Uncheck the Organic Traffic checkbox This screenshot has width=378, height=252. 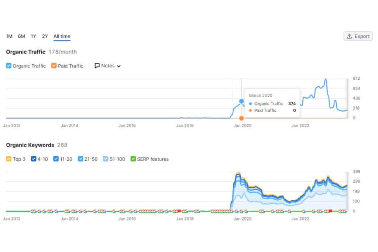click(x=8, y=66)
